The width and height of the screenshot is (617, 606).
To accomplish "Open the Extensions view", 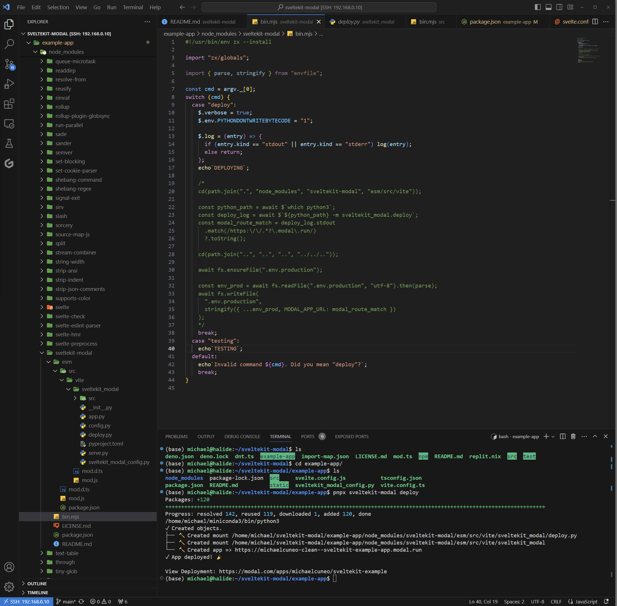I will point(9,104).
